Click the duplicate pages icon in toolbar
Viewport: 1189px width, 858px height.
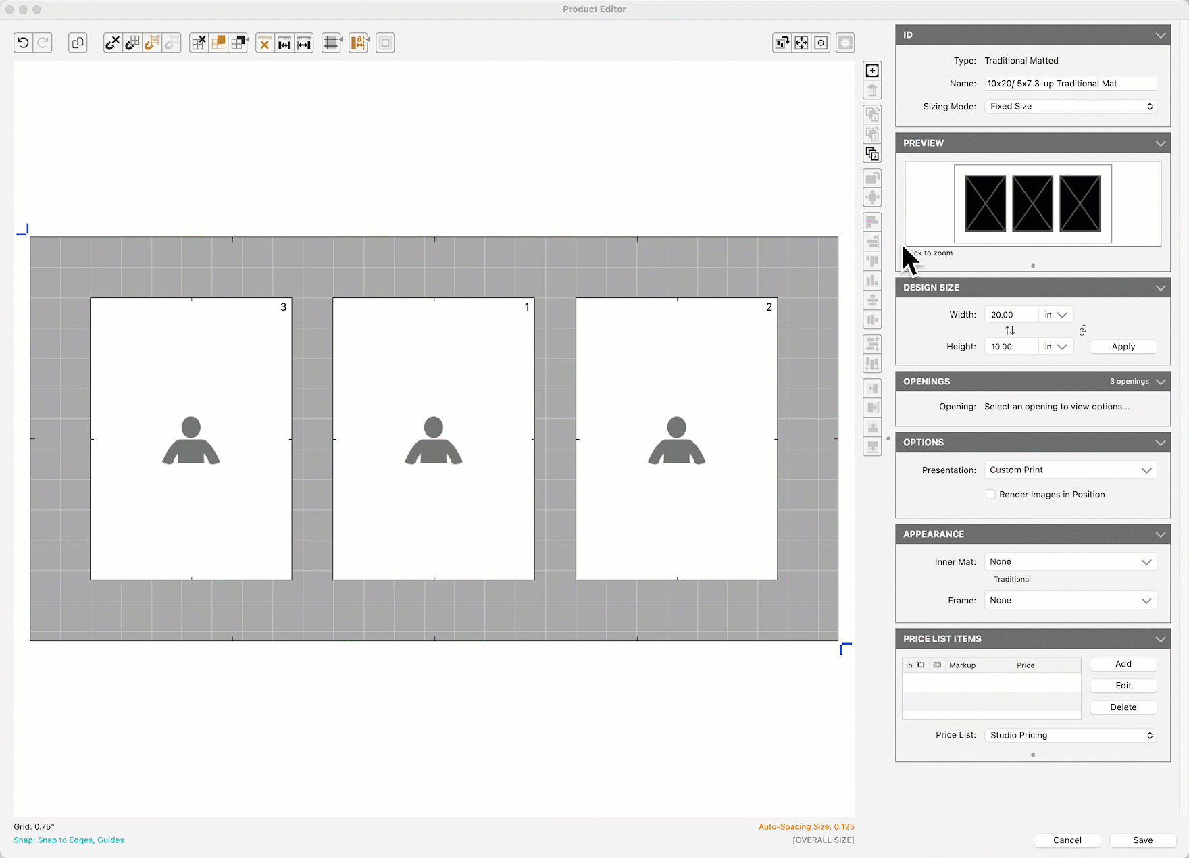[x=78, y=43]
